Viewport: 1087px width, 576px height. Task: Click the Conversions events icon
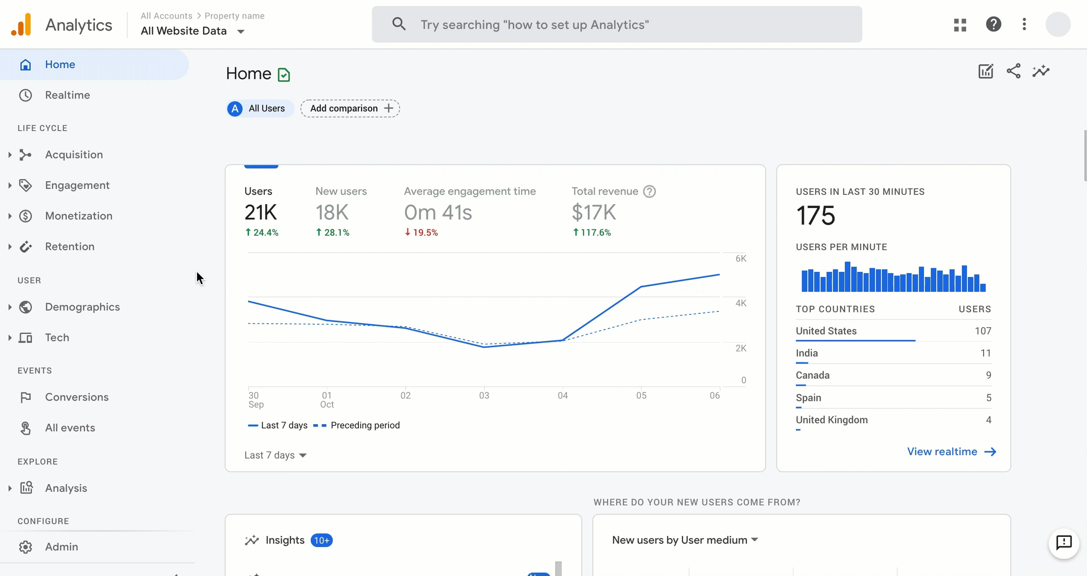25,396
